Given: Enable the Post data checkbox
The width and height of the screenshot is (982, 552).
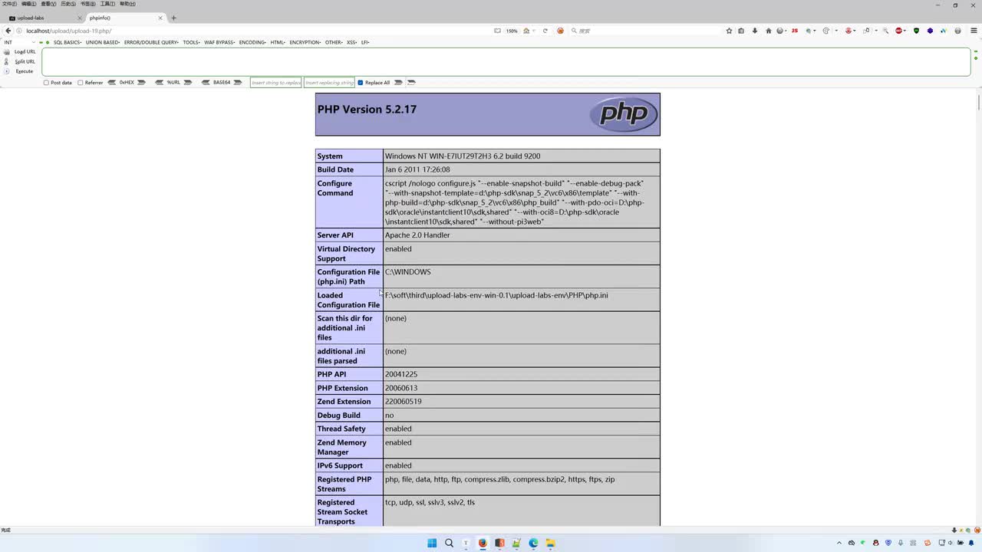Looking at the screenshot, I should (x=46, y=83).
